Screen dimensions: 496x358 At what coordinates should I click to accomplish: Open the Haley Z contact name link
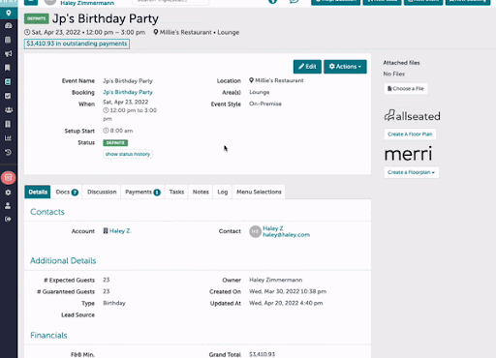click(273, 228)
